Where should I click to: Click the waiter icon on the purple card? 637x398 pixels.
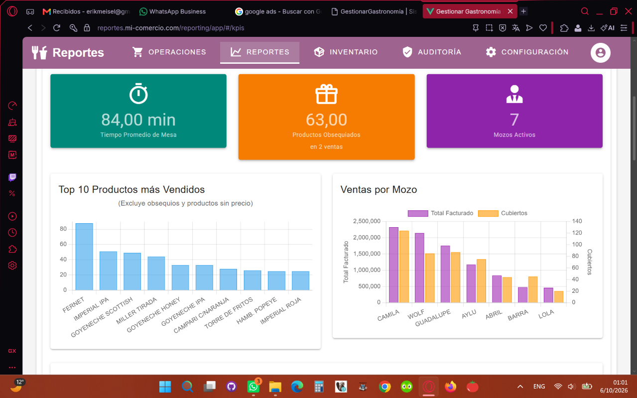coord(514,94)
